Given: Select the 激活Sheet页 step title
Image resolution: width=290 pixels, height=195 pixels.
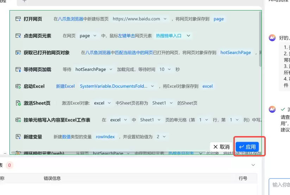Looking at the screenshot, I should pos(37,103).
